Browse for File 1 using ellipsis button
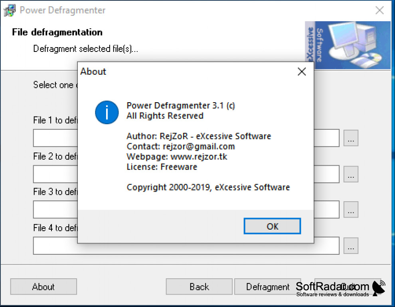The image size is (395, 307). [351, 138]
